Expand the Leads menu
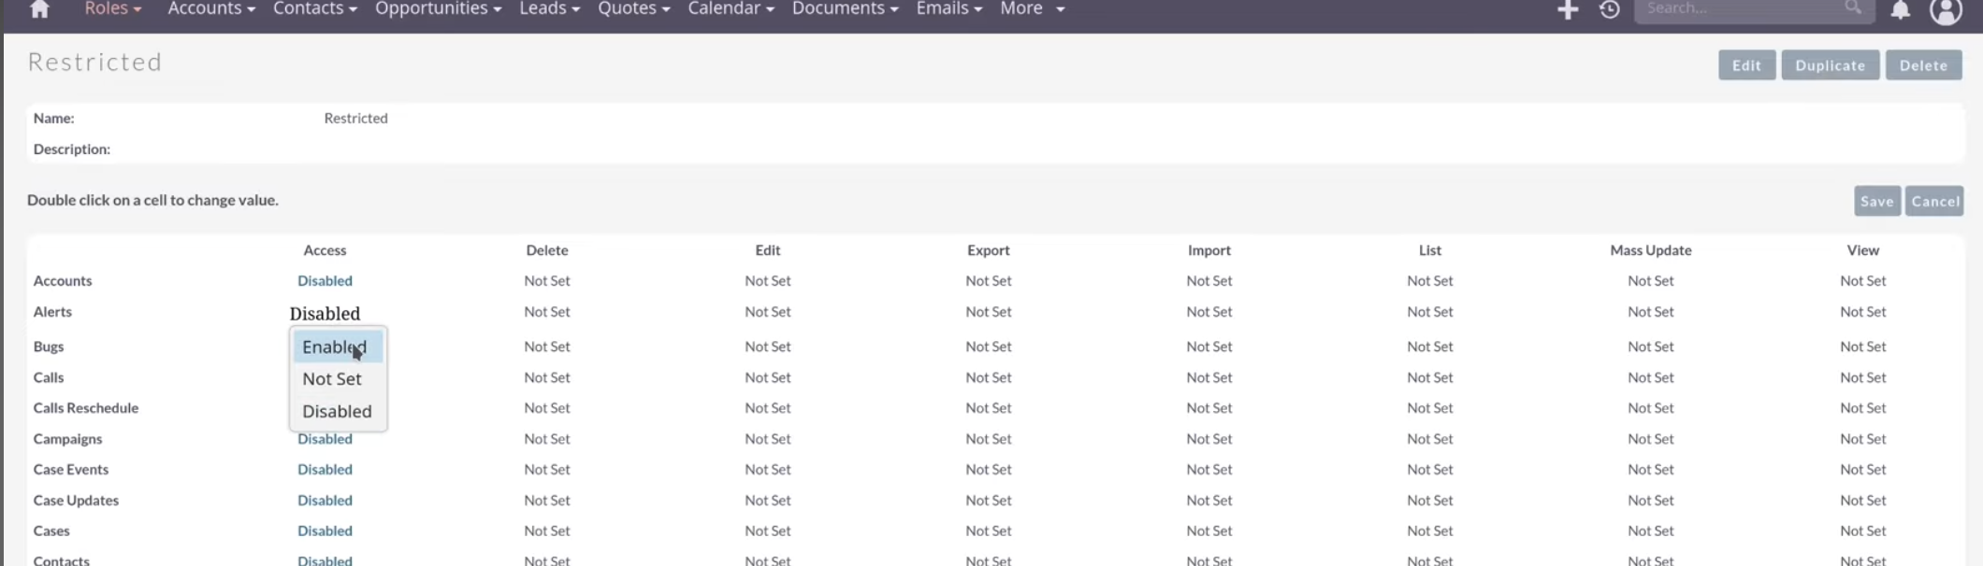This screenshot has width=1983, height=566. coord(550,8)
